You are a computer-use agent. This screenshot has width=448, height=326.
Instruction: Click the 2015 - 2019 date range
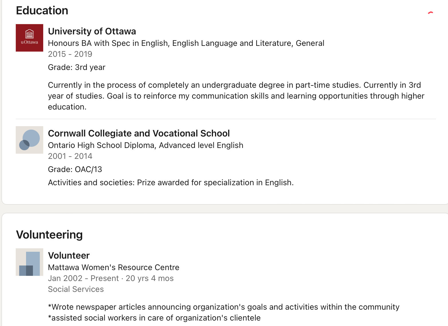70,54
